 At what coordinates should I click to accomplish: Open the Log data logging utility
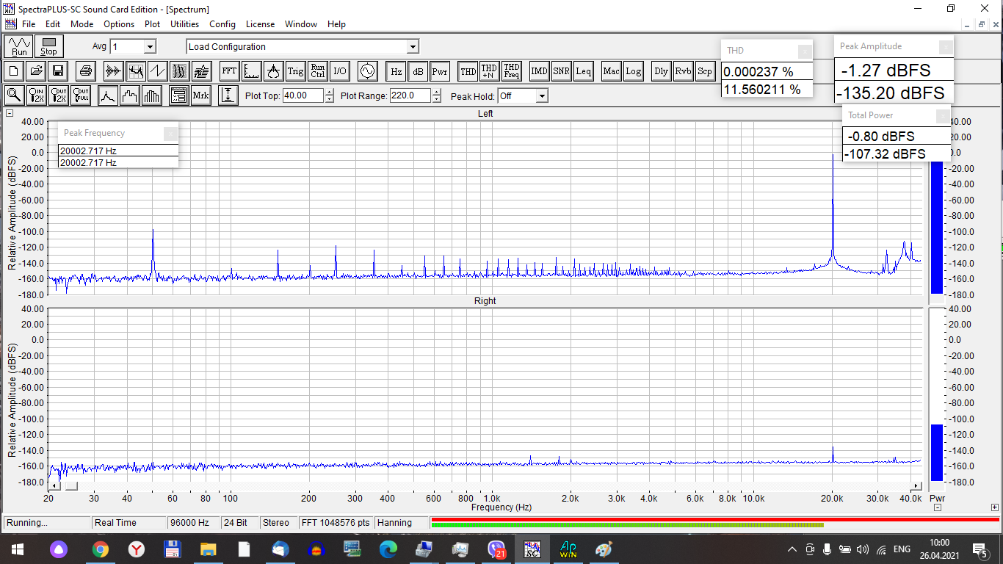coord(633,71)
